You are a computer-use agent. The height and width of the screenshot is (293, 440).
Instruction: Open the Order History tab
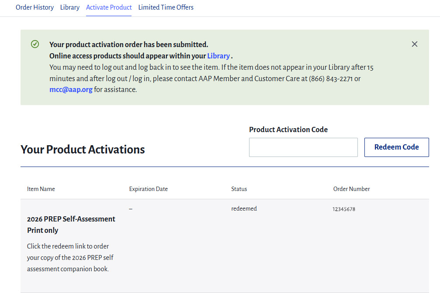(x=35, y=7)
